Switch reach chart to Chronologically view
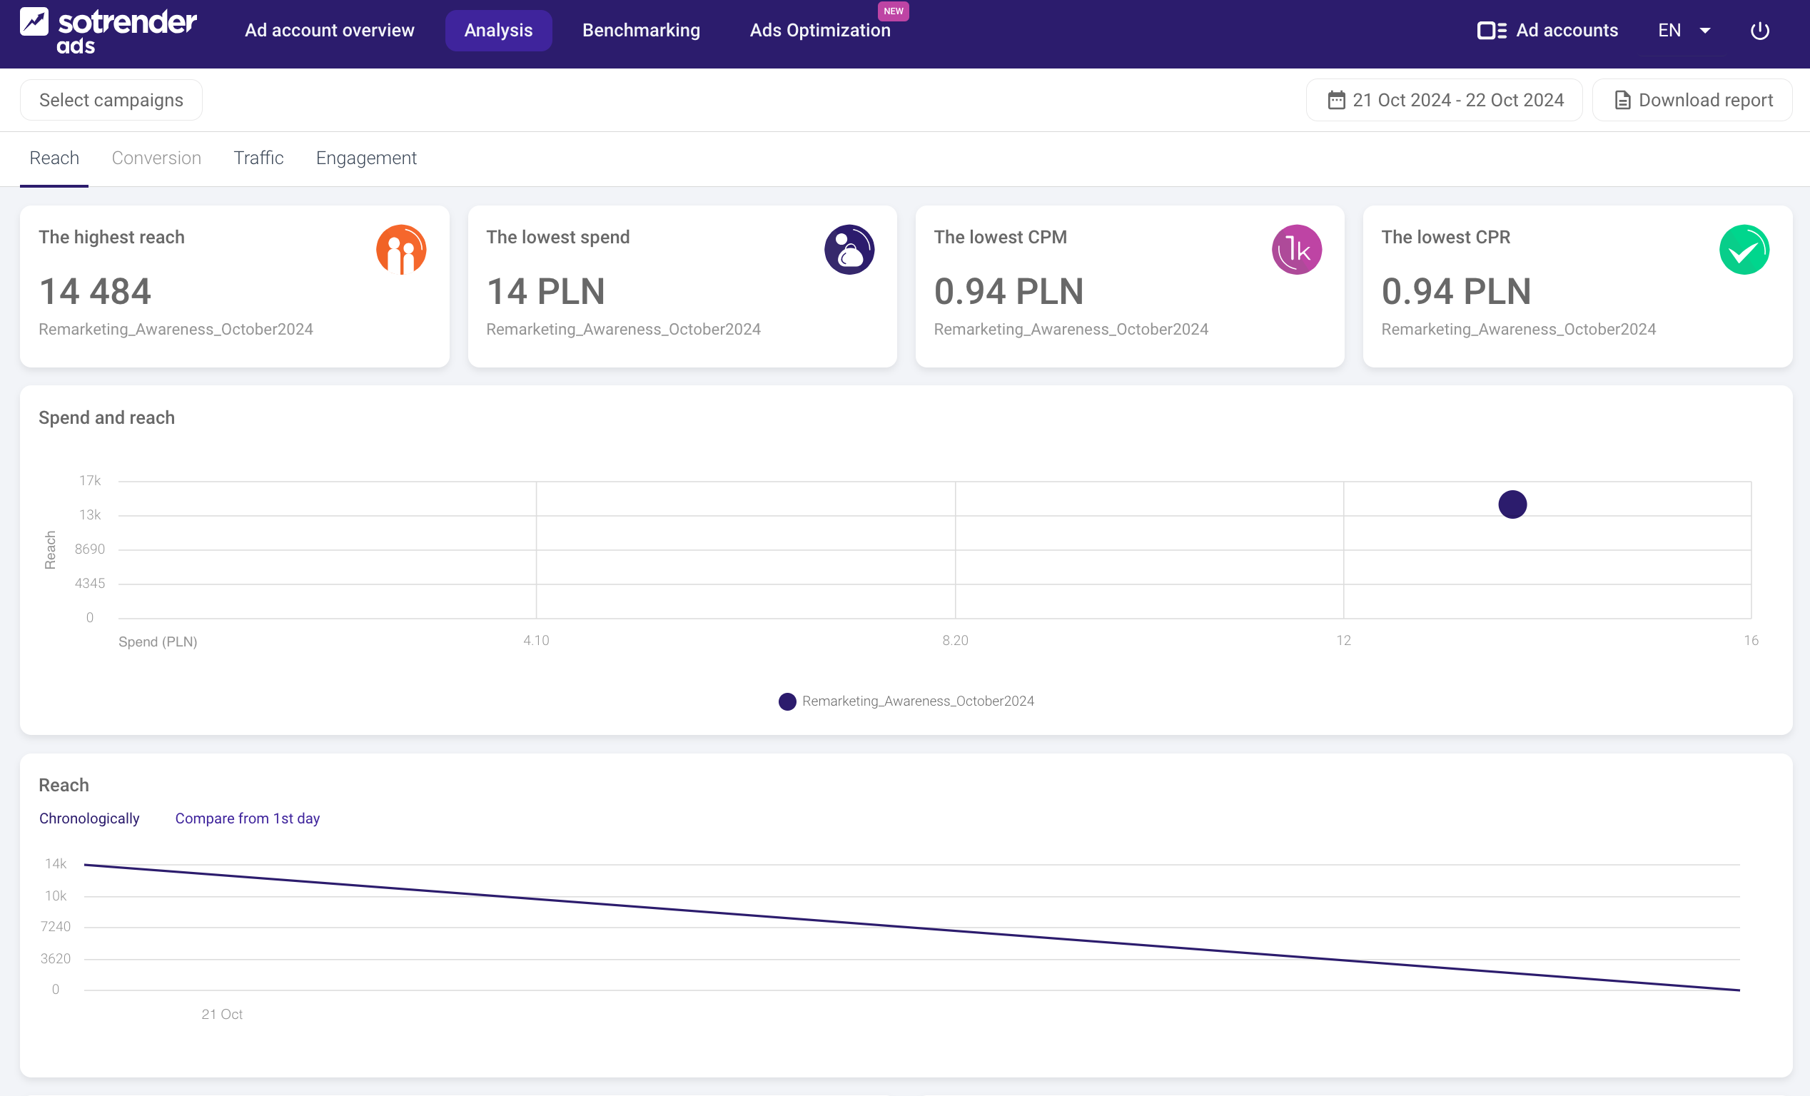The image size is (1810, 1096). click(89, 818)
